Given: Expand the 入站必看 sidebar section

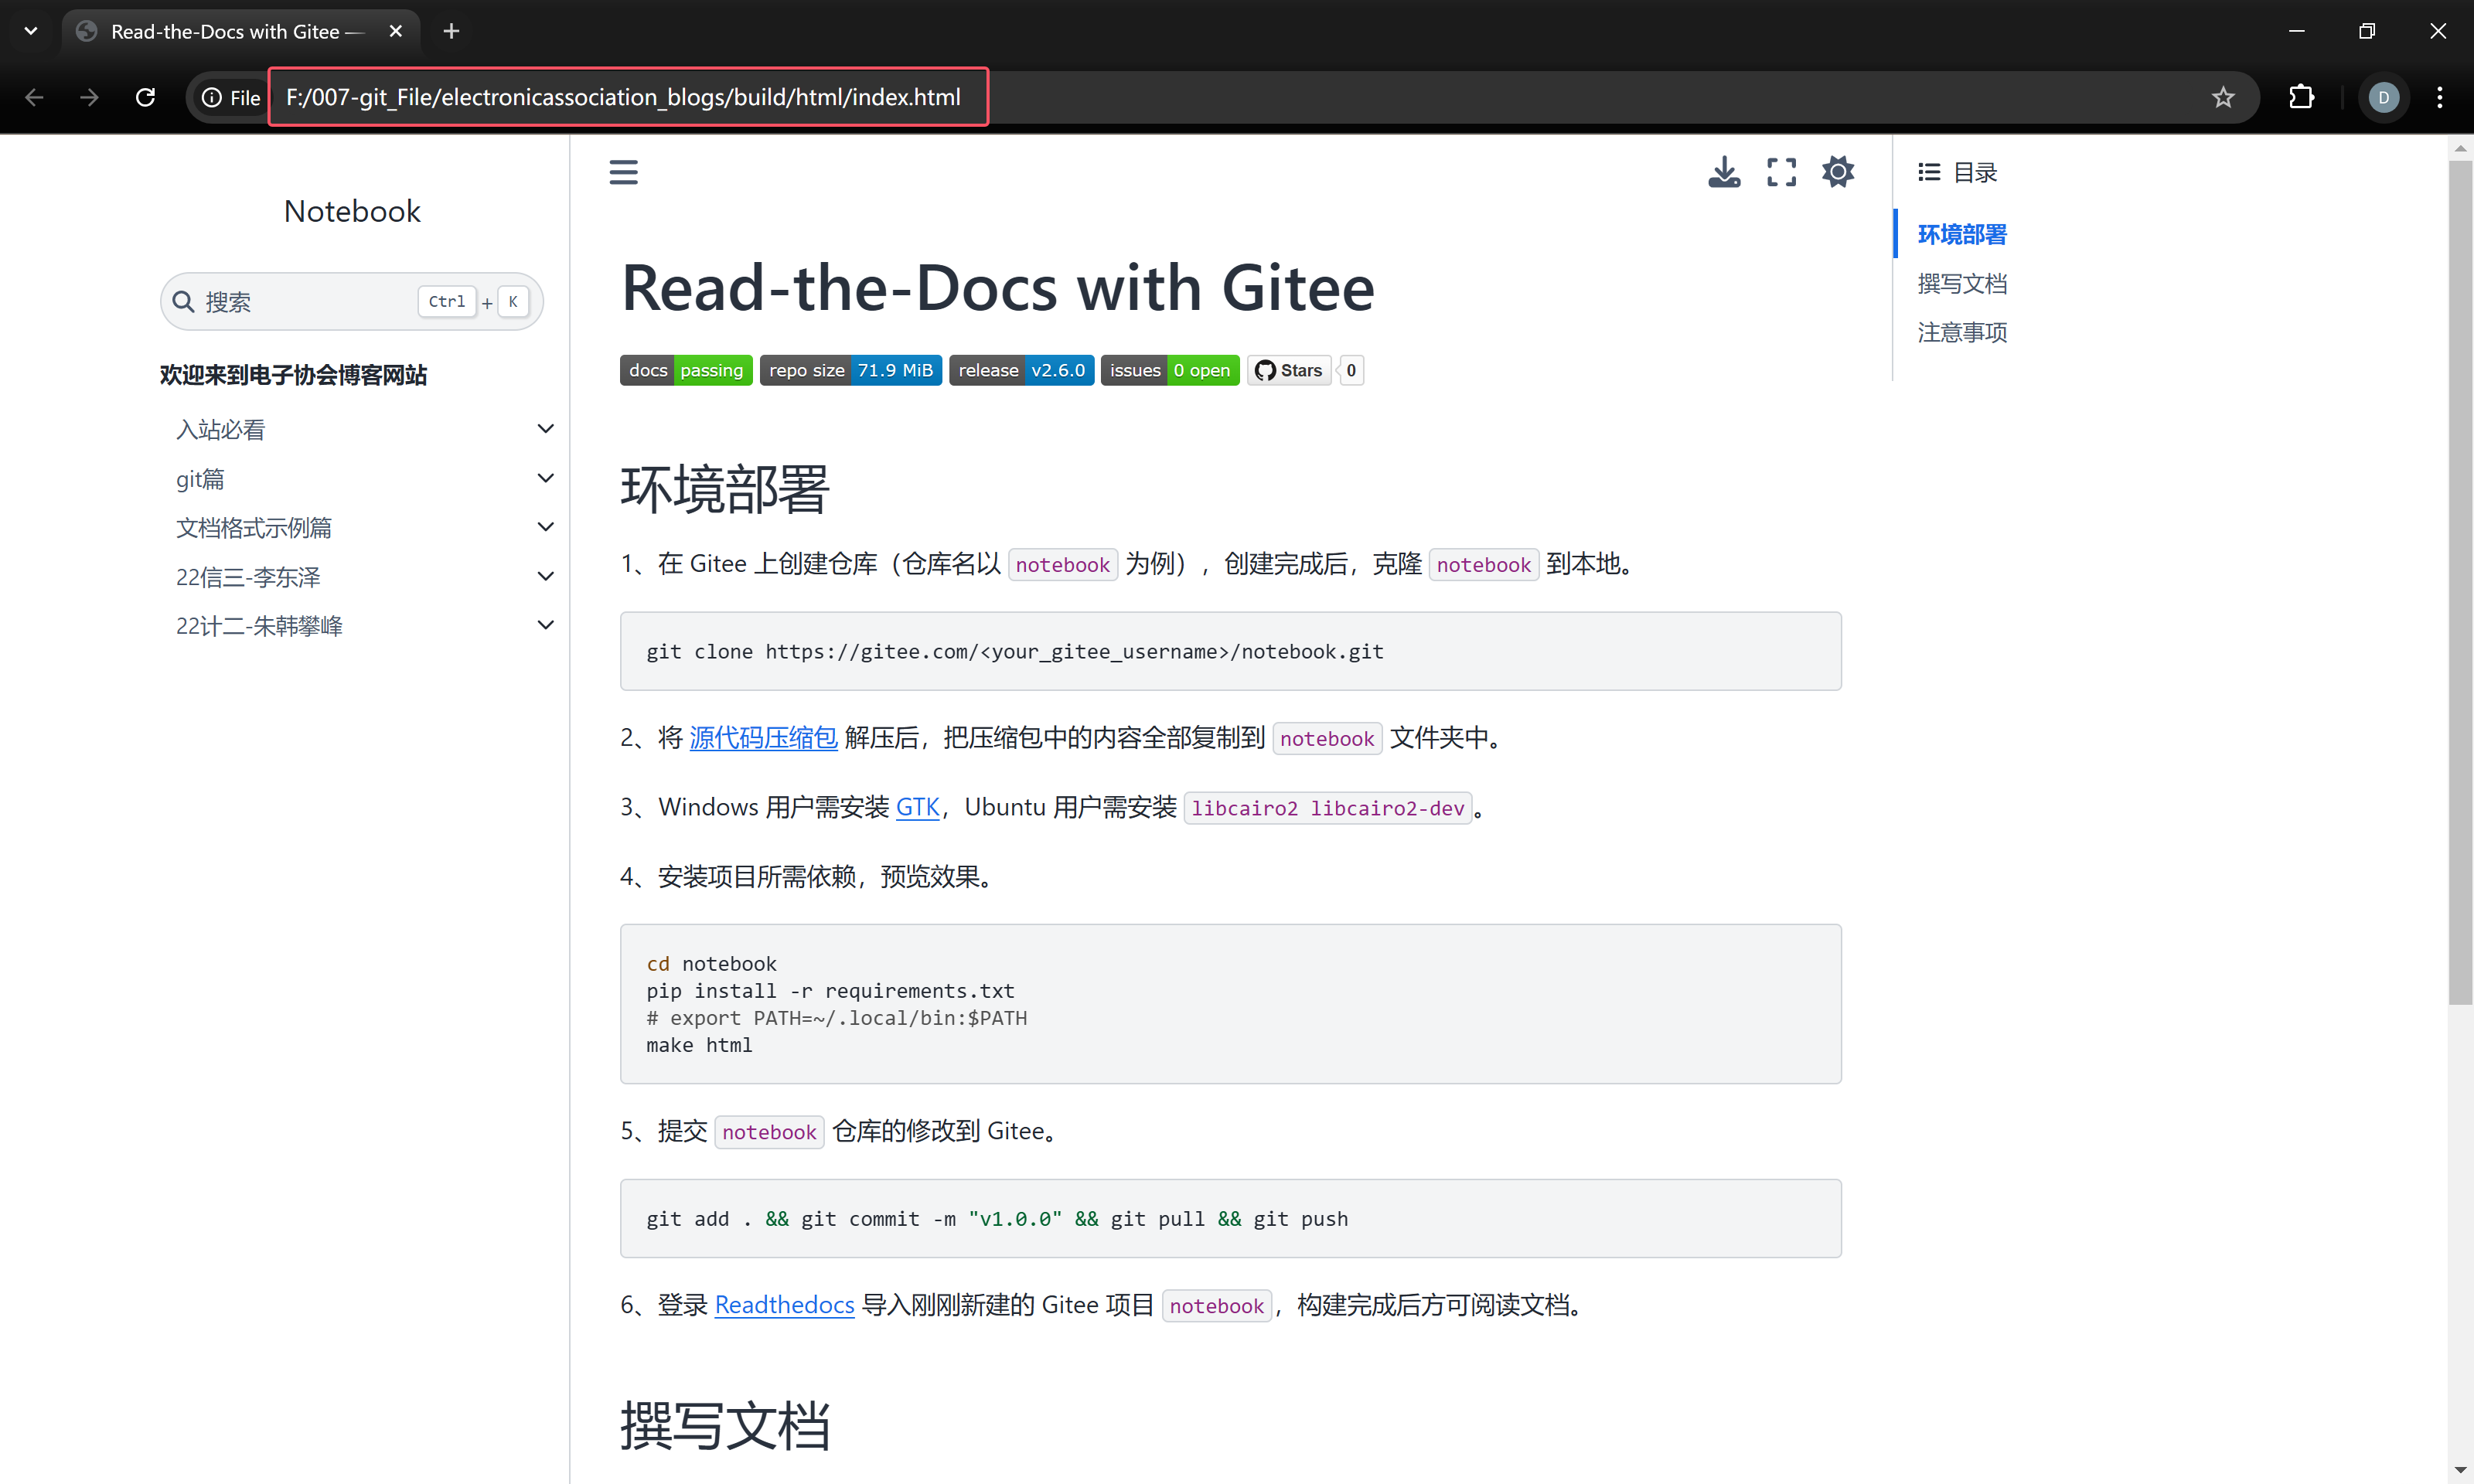Looking at the screenshot, I should (546, 429).
